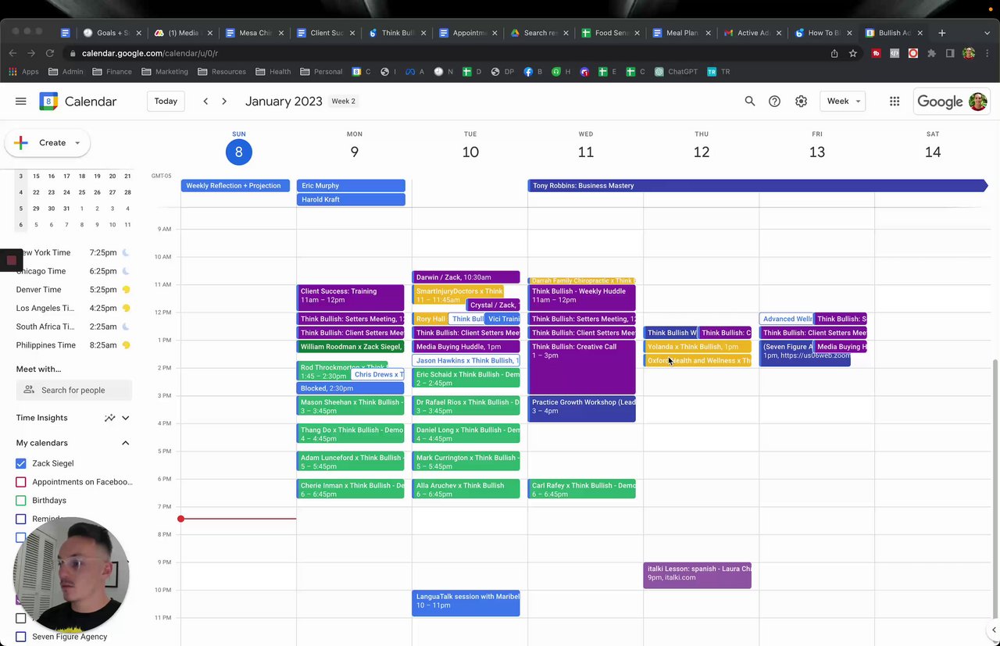1000x646 pixels.
Task: Switch to the Mesa Chi browser tab
Action: 254,33
